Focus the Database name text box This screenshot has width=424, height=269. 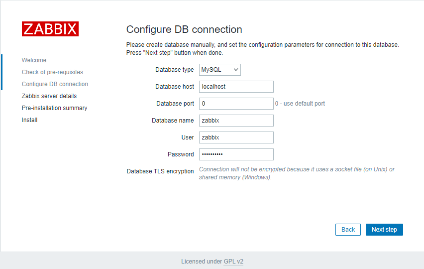[236, 121]
